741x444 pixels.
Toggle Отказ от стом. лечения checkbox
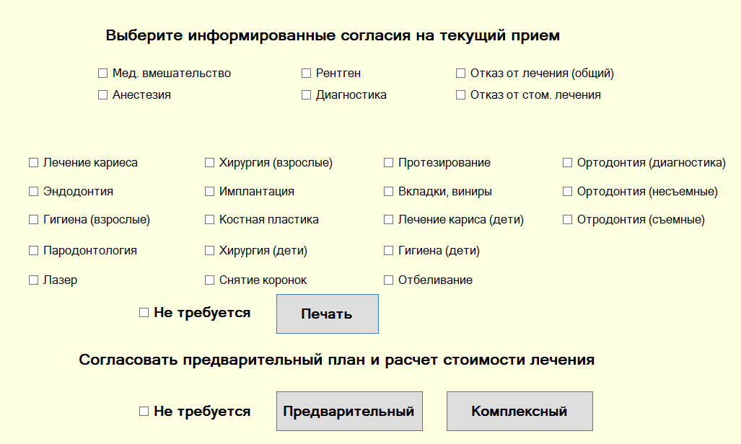click(460, 95)
